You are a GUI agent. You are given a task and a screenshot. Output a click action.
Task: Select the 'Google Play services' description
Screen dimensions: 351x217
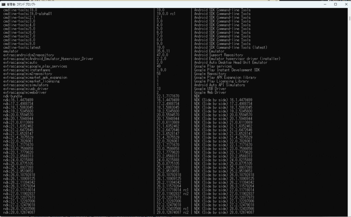coord(213,66)
